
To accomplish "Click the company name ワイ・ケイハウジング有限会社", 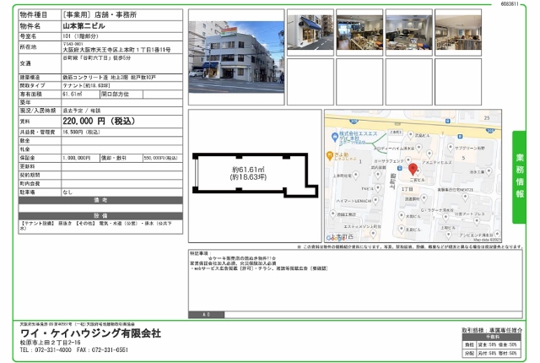I will click(90, 333).
